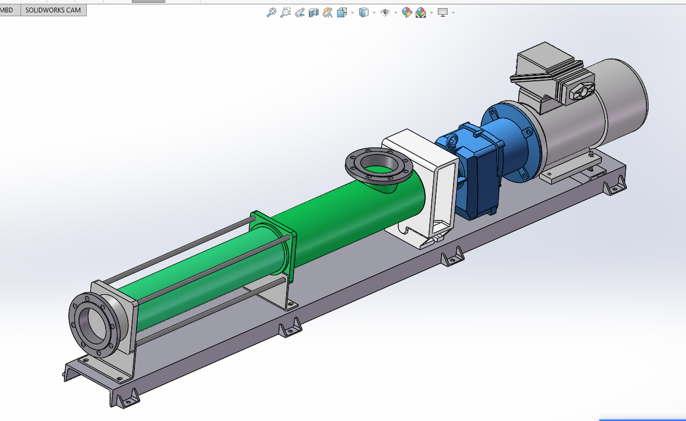Click the View Orientation cube icon
Viewport: 686px width, 421px height.
[341, 12]
